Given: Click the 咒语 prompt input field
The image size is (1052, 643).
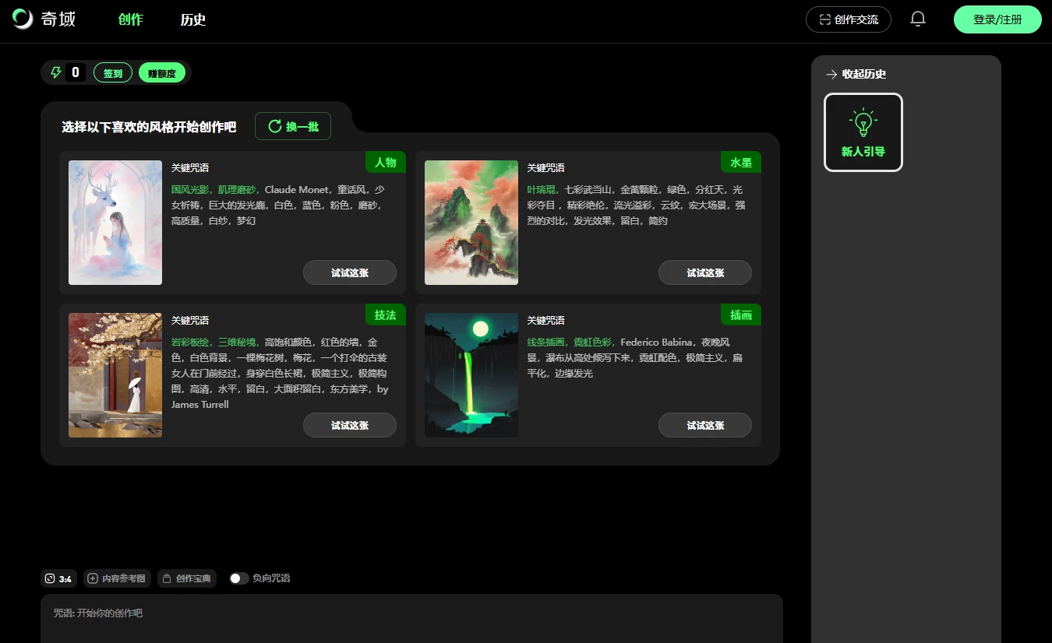Looking at the screenshot, I should (411, 619).
